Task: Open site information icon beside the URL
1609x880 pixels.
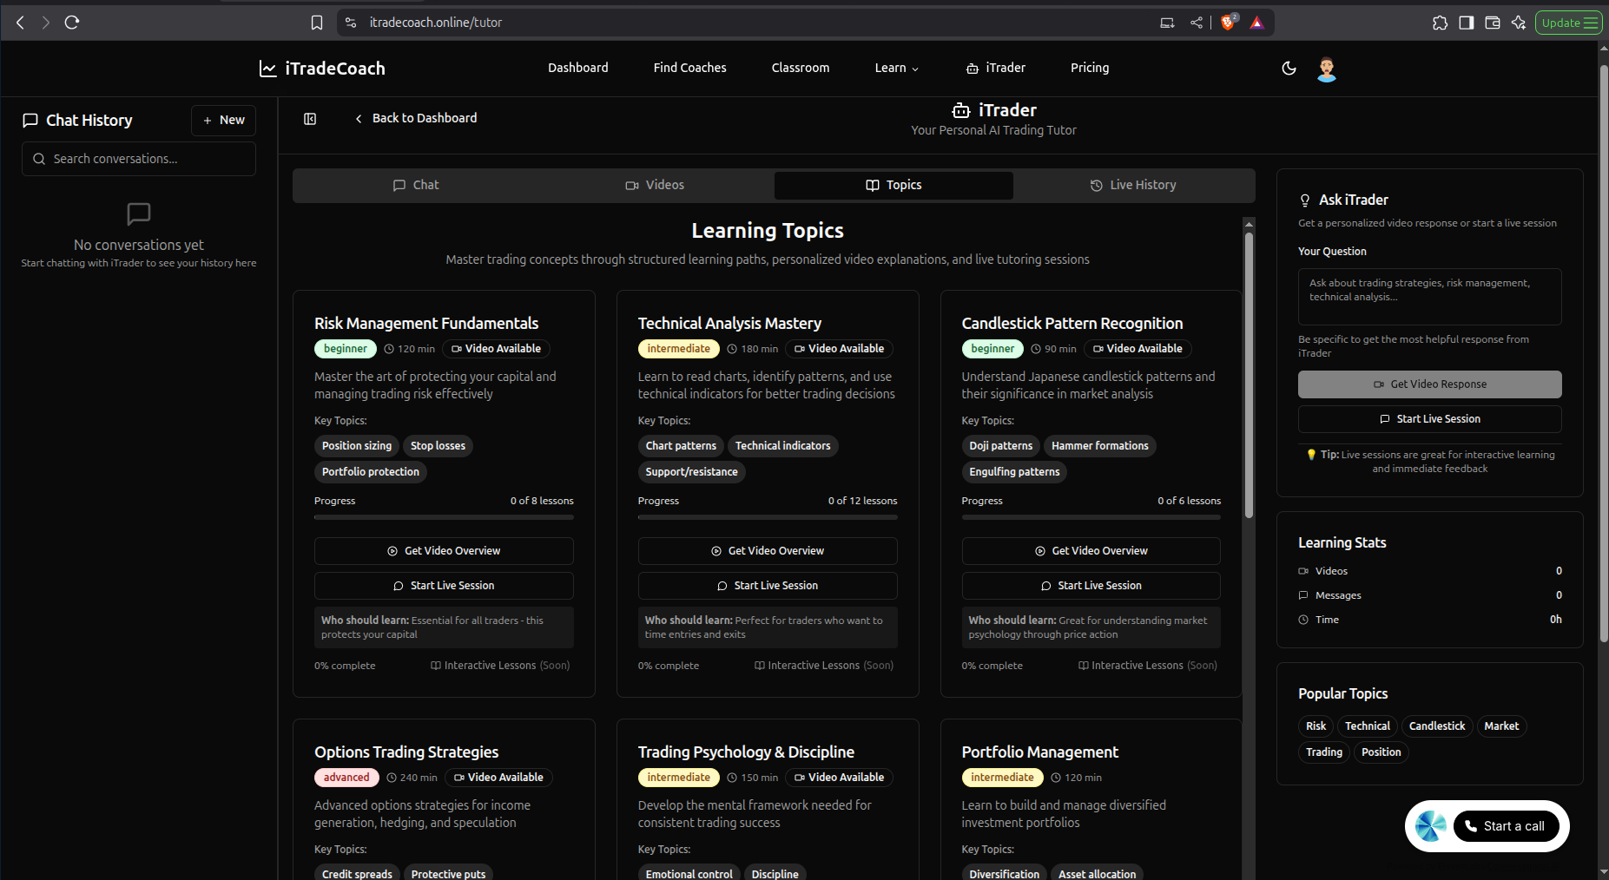Action: (351, 23)
